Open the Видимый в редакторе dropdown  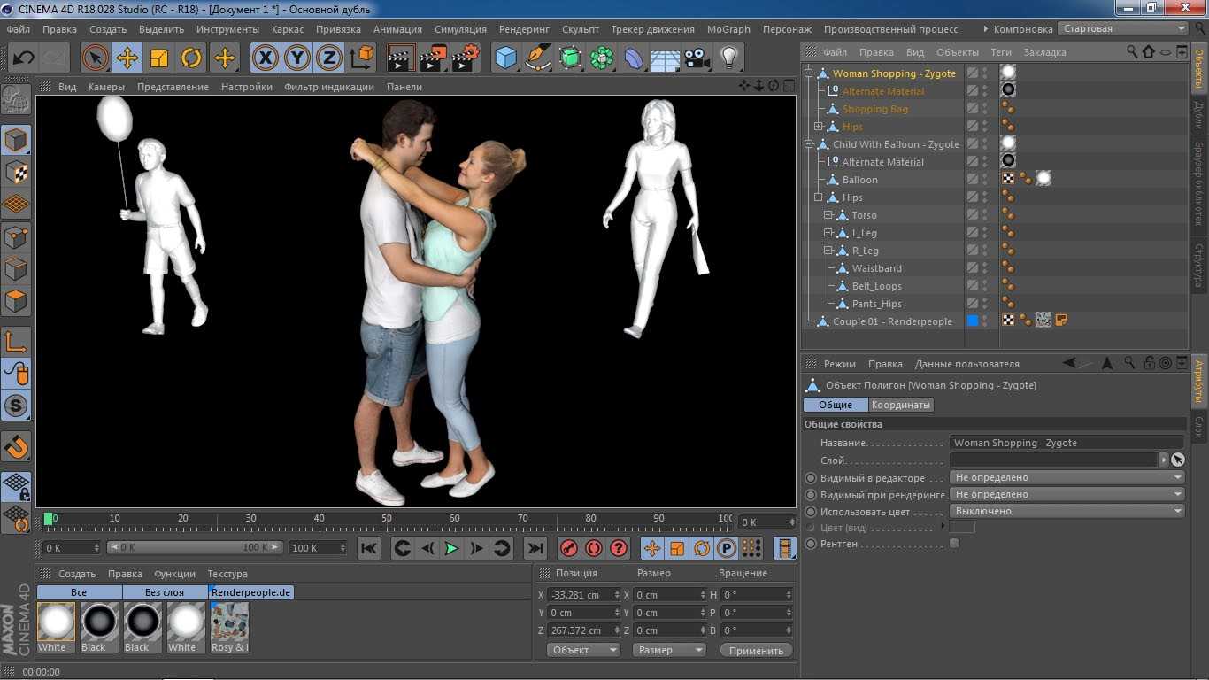[x=1067, y=478]
